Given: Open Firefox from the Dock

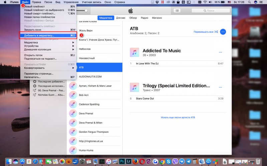Looking at the screenshot, I should [135, 161].
